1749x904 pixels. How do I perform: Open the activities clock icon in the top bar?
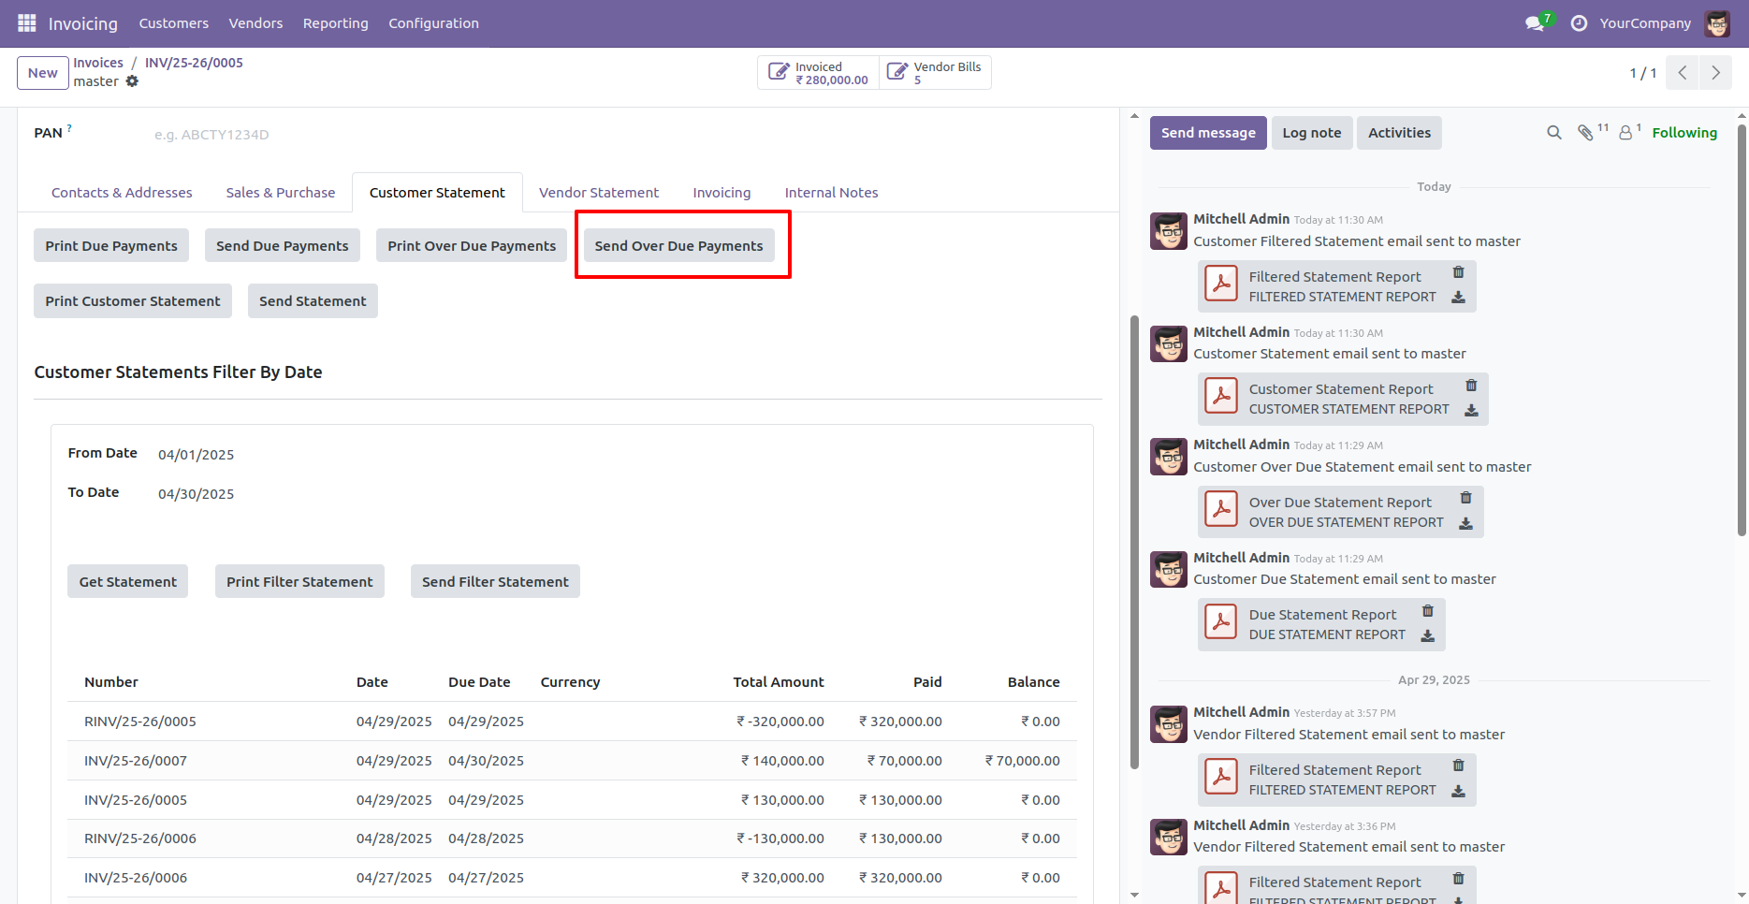1578,22
